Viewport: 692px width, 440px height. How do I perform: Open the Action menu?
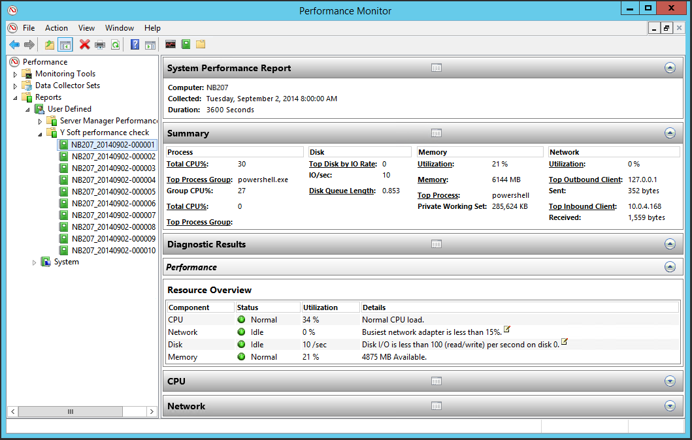tap(56, 28)
